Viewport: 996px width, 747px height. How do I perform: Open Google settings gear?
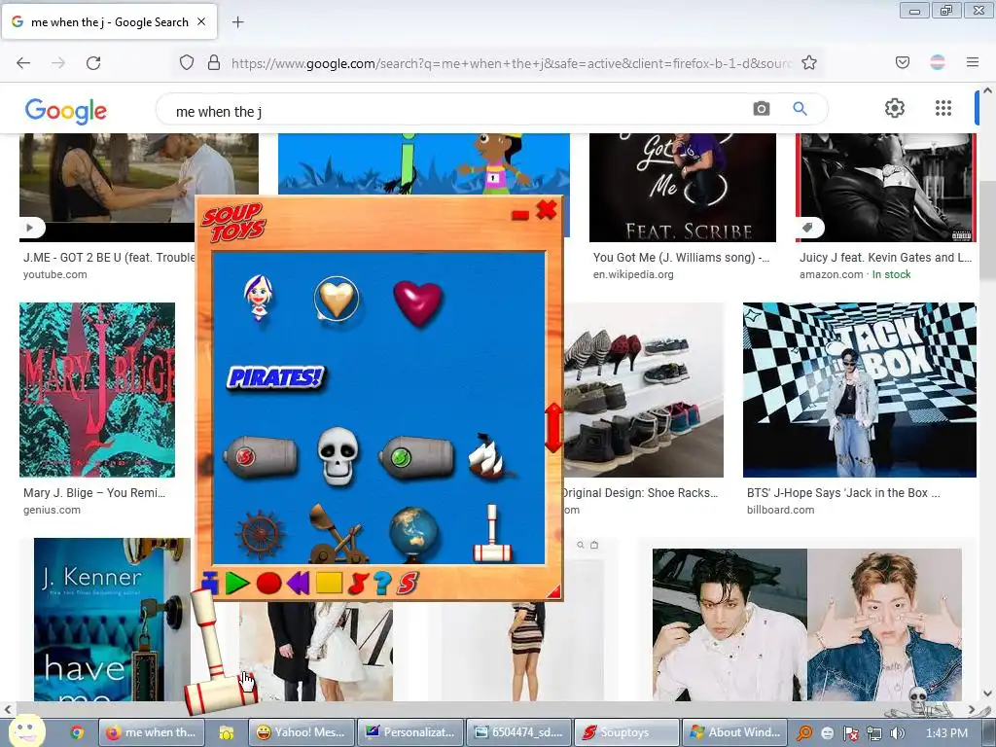pos(895,108)
